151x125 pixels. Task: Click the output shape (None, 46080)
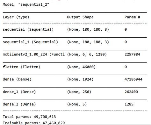tap(81, 67)
